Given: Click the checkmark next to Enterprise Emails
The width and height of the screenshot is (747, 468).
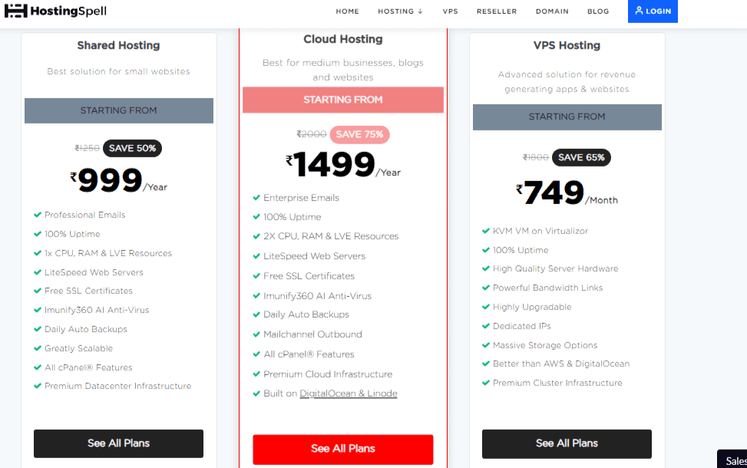Looking at the screenshot, I should (x=256, y=198).
